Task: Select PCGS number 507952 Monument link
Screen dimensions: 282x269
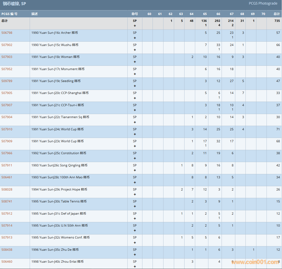Action: point(7,69)
